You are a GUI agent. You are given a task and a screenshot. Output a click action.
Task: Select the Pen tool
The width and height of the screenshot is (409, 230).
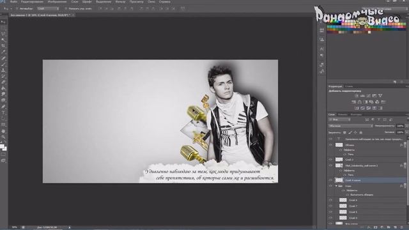pyautogui.click(x=3, y=107)
